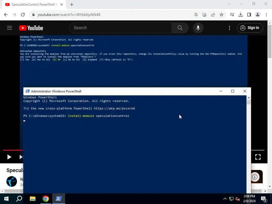The image size is (272, 204).
Task: Open the tab search chevron
Action: [229, 4]
